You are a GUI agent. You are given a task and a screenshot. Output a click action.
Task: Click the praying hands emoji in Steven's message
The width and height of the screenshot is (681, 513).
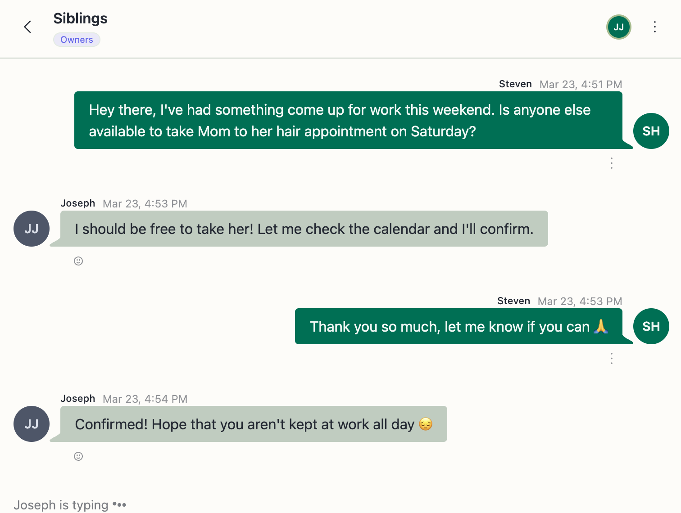click(601, 327)
